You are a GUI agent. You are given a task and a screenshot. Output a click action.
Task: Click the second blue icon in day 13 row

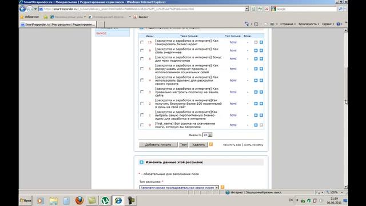coord(261,42)
